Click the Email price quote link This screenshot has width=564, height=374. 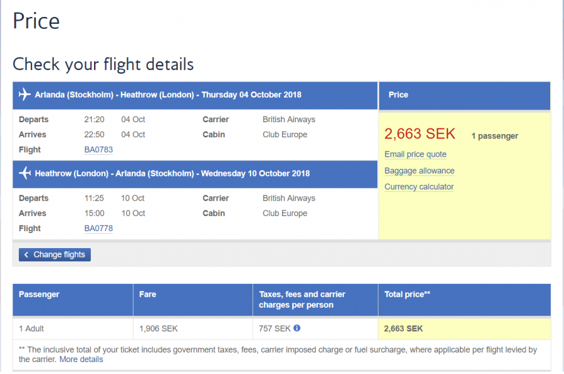[415, 155]
